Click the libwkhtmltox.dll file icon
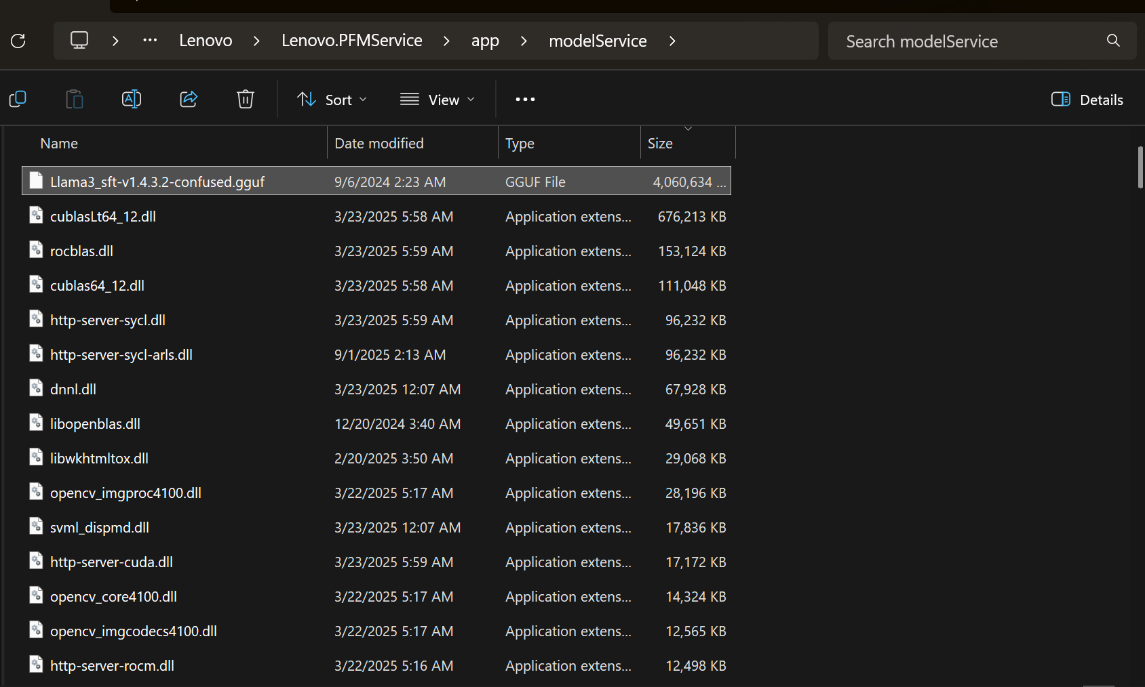1145x687 pixels. point(36,457)
